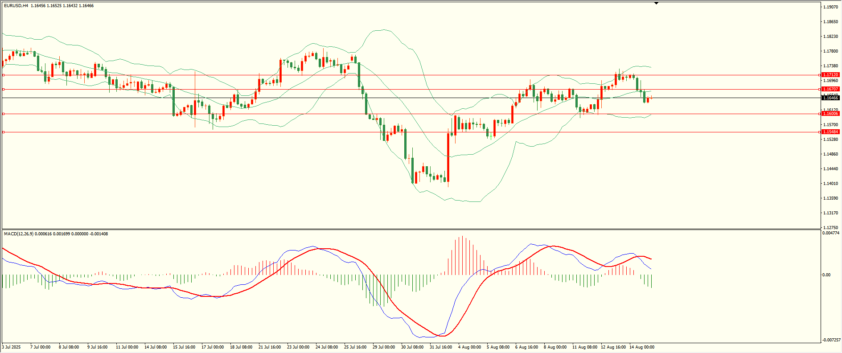The width and height of the screenshot is (842, 353).
Task: Click the 25 Jul 16:00 time label
Action: click(355, 347)
